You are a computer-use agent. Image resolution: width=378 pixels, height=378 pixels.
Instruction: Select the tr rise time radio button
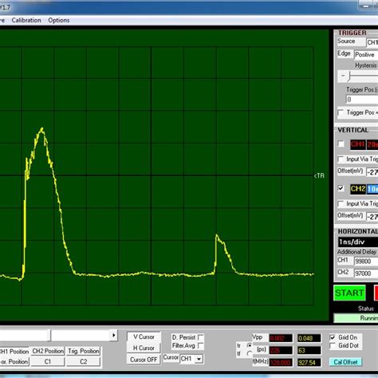[249, 345]
